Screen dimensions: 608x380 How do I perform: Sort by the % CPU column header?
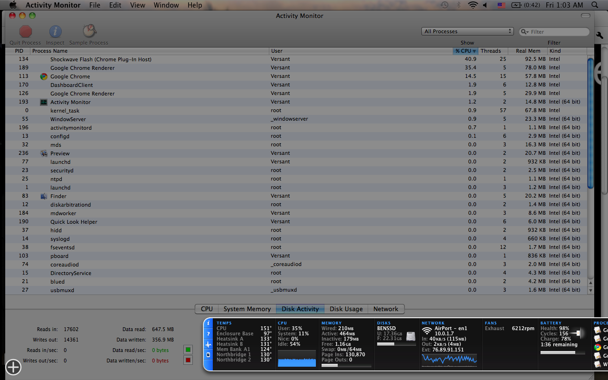point(465,51)
